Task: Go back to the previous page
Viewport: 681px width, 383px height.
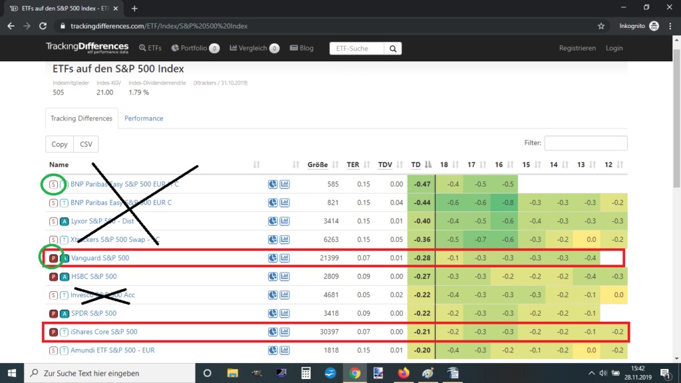Action: coord(11,26)
